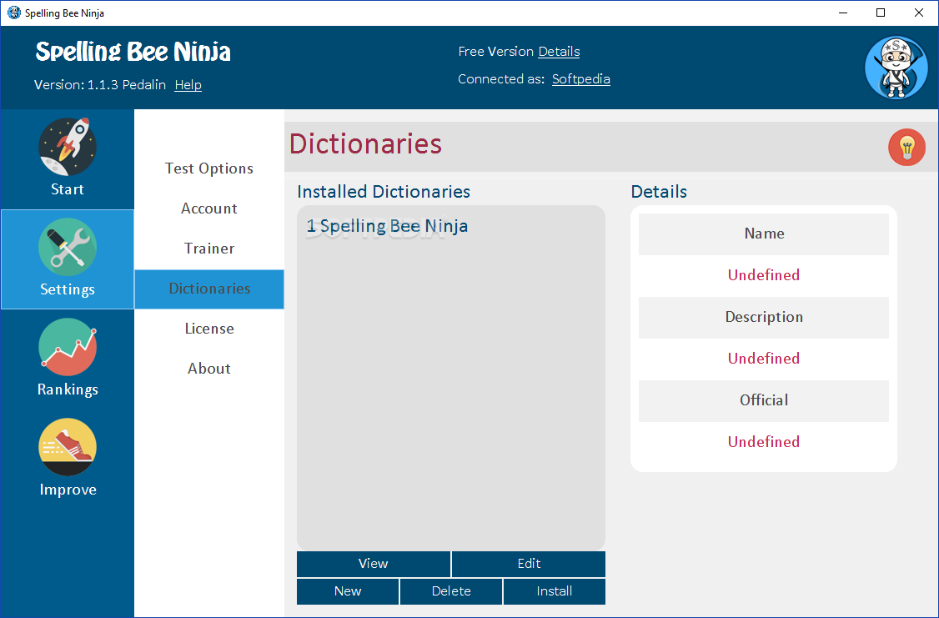Click the Softpedia account link
Image resolution: width=939 pixels, height=618 pixels.
(x=581, y=79)
